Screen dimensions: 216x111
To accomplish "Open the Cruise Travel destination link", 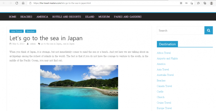I will 164,103.
